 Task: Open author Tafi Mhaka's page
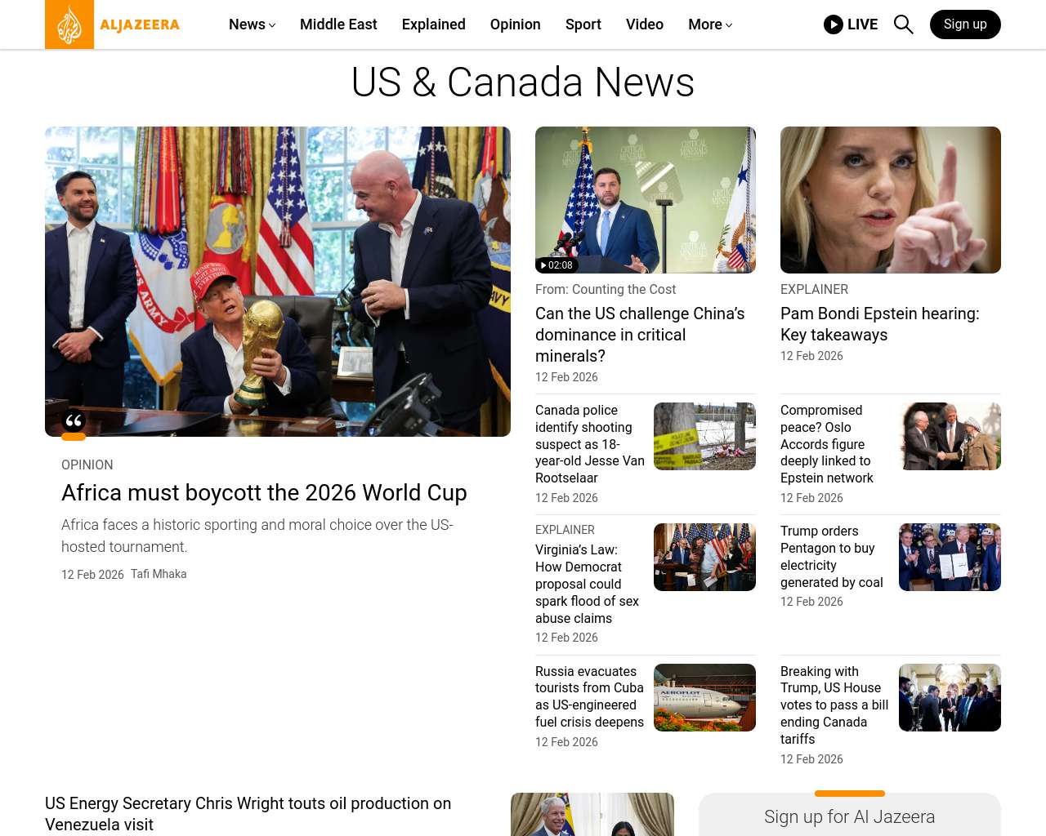pos(159,574)
